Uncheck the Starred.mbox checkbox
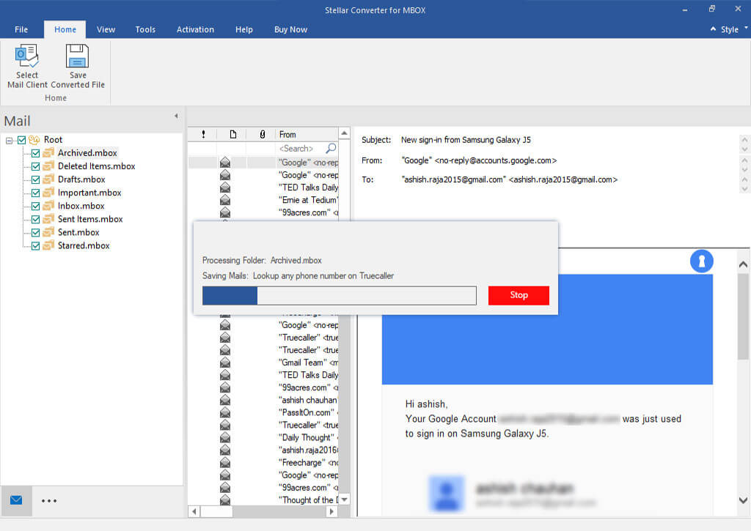The image size is (751, 531). tap(35, 246)
